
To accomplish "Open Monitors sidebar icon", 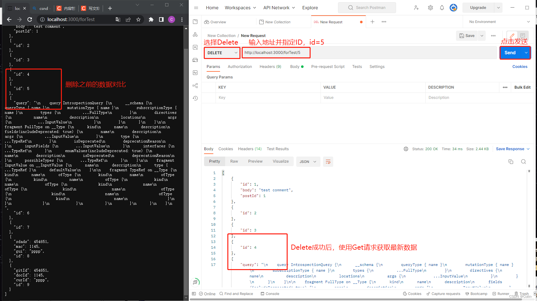I will point(195,73).
